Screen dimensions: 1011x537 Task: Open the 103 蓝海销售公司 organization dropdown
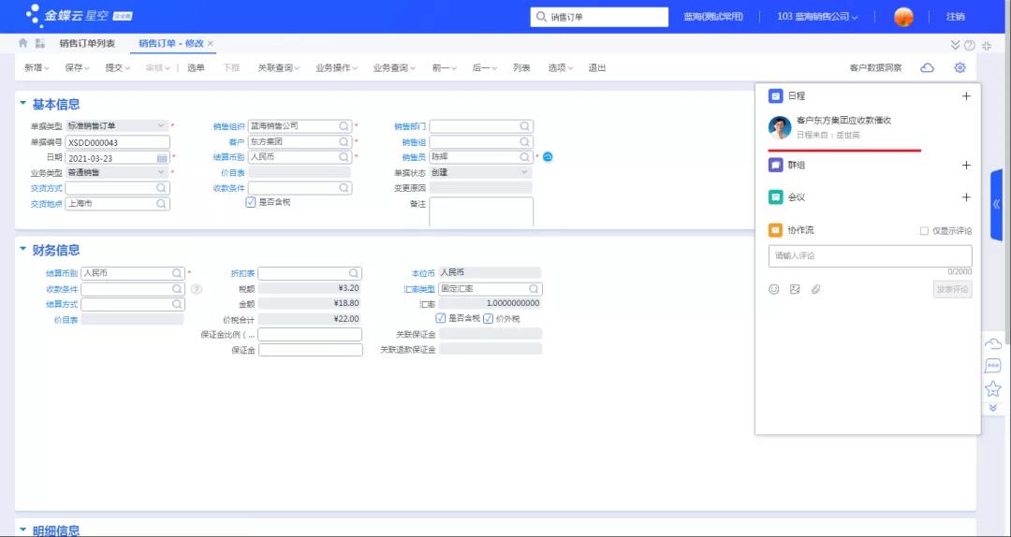click(x=817, y=16)
